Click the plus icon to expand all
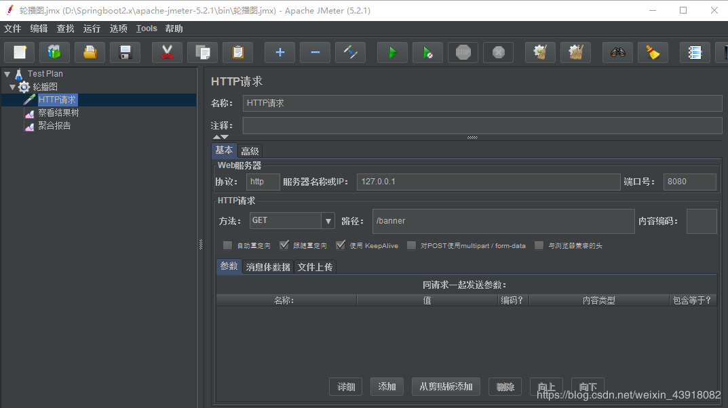The width and height of the screenshot is (728, 408). [280, 52]
